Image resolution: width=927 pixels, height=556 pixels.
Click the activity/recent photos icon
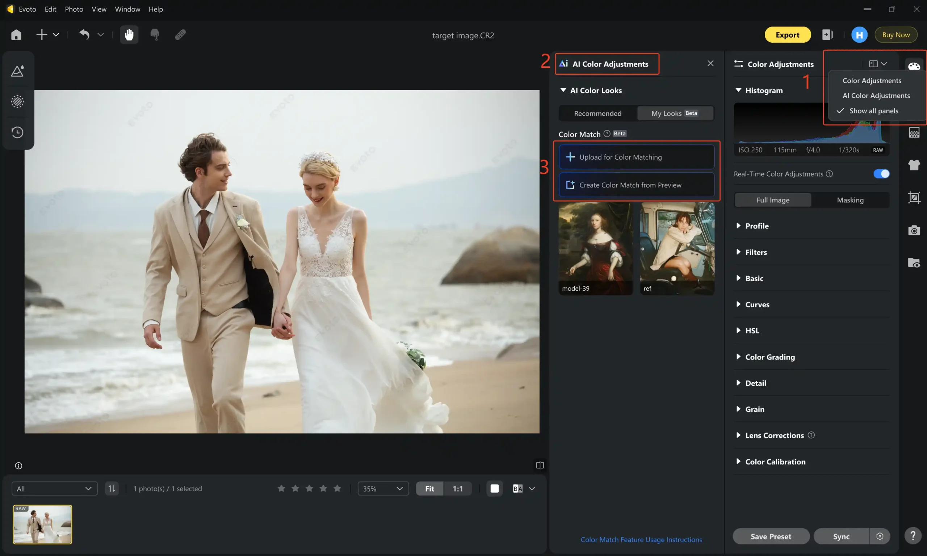18,132
